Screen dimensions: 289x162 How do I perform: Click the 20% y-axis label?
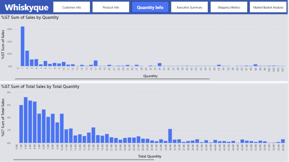pyautogui.click(x=9, y=42)
